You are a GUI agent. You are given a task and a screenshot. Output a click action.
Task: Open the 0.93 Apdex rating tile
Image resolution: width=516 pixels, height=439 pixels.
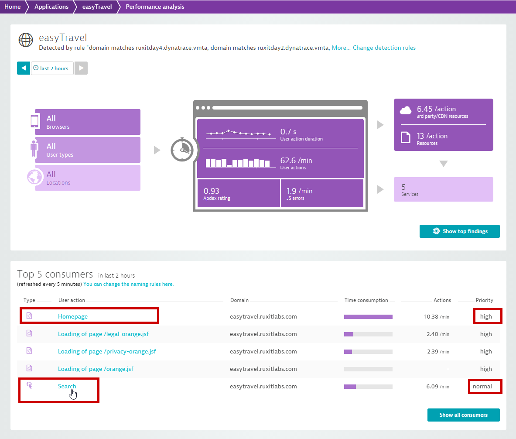pyautogui.click(x=239, y=193)
